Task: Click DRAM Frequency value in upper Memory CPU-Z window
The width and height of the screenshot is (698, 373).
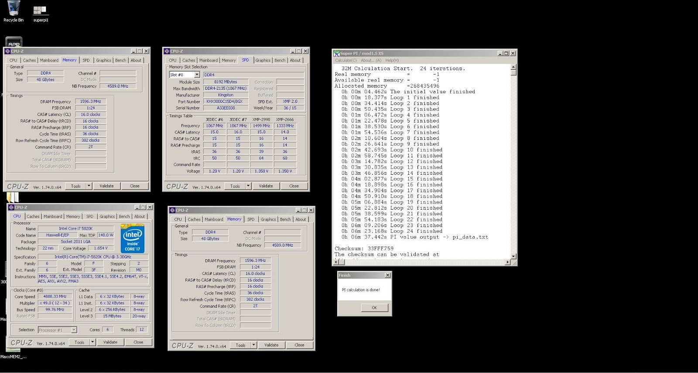Action: (x=91, y=102)
